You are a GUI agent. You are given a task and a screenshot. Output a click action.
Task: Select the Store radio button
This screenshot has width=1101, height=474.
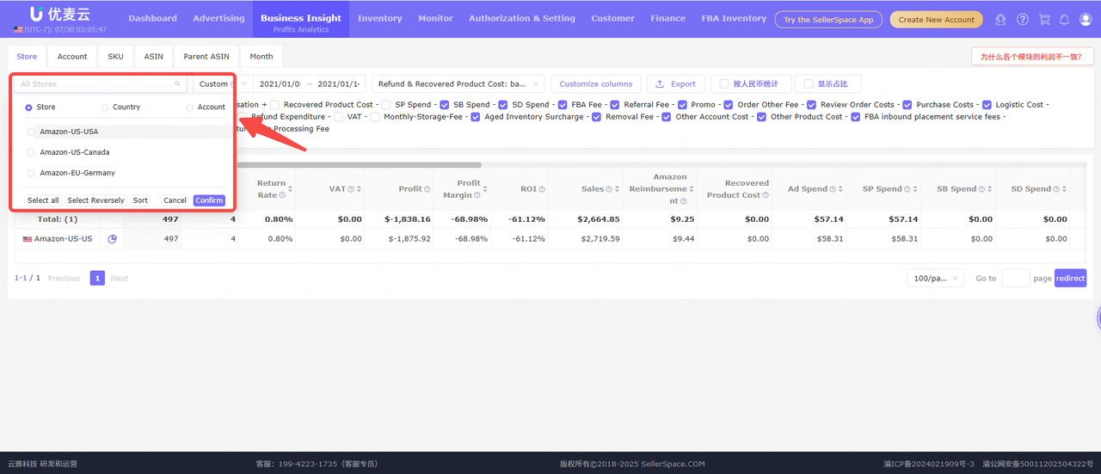[28, 108]
